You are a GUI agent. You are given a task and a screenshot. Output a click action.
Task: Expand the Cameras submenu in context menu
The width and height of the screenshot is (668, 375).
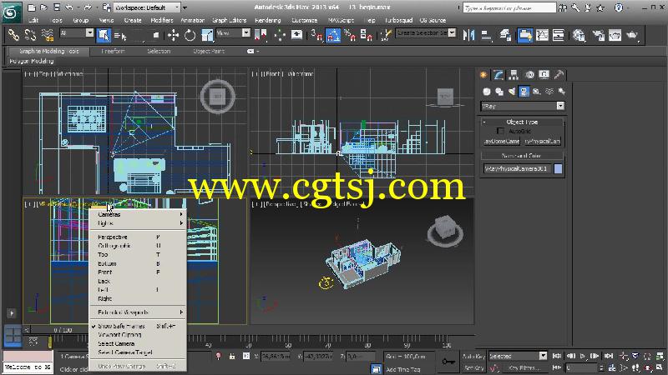(138, 215)
